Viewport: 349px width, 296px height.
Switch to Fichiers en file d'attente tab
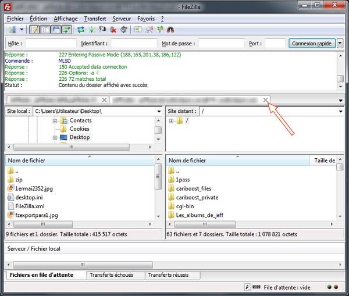[45, 275]
